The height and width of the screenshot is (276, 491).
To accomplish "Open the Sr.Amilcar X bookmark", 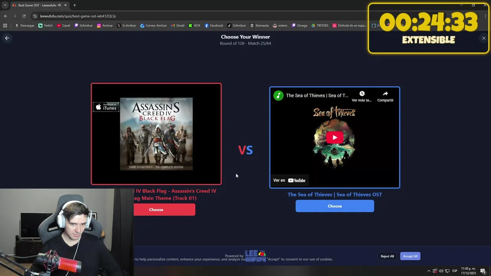I will tap(127, 26).
